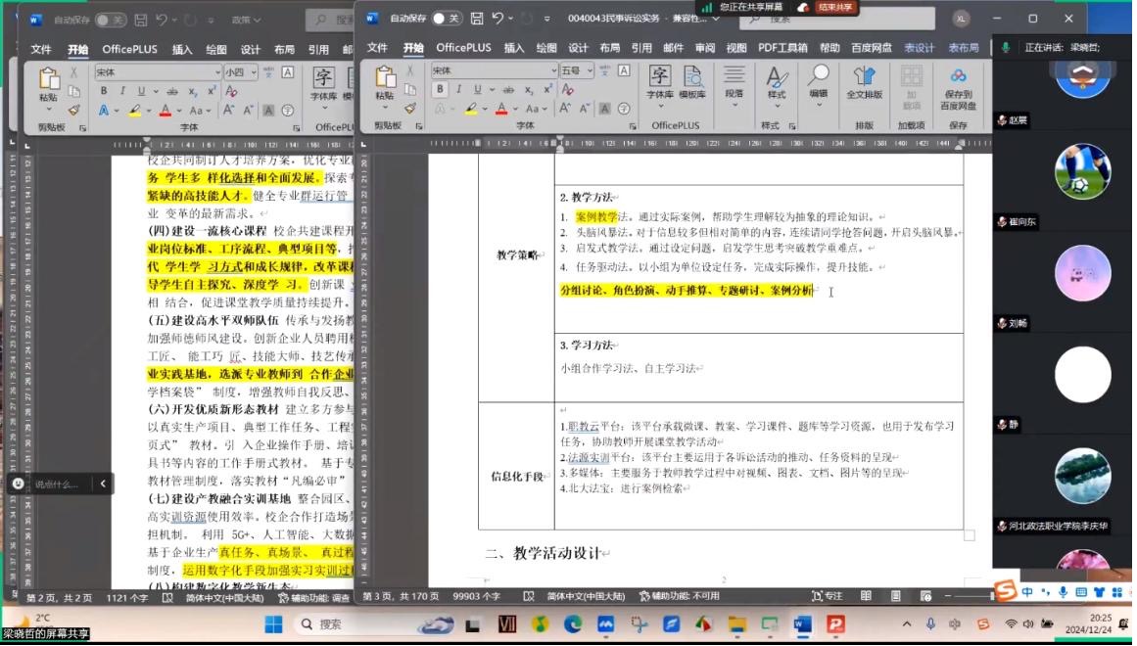
Task: Click Save icon in right window title bar
Action: [x=477, y=19]
